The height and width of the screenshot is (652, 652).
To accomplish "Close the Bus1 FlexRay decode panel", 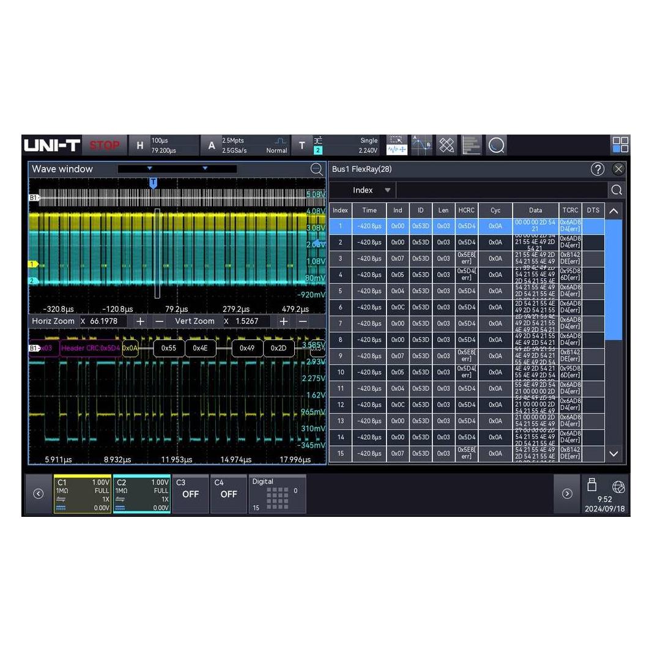I will [618, 169].
